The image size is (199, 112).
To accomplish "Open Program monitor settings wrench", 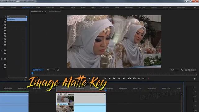I will (182, 70).
